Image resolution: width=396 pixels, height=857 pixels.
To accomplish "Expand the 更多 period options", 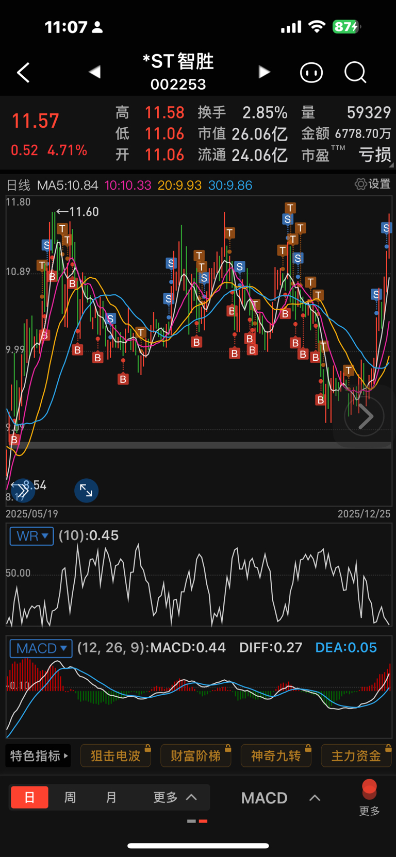I will pos(175,797).
